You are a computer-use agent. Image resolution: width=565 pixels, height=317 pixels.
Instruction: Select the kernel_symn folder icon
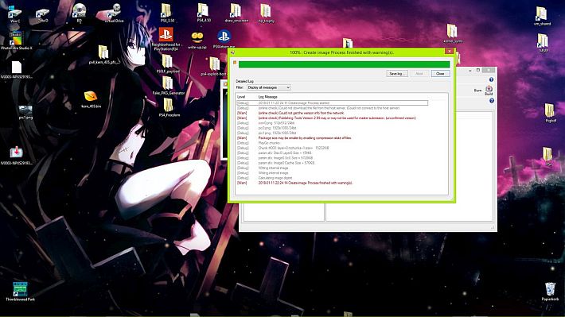click(452, 33)
